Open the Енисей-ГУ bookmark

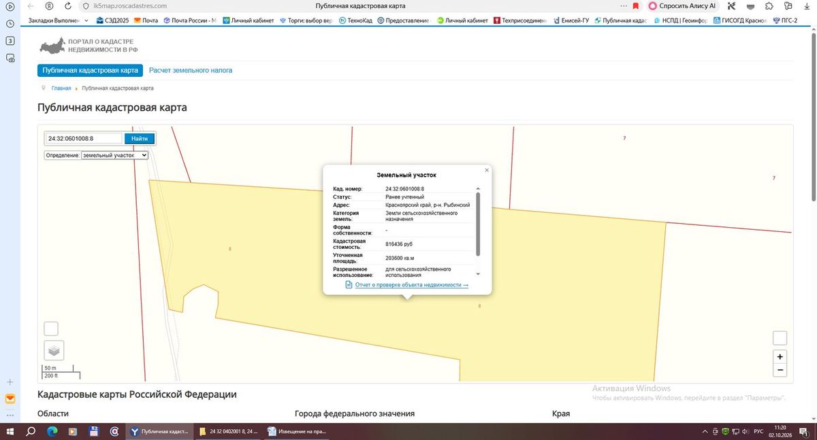[x=571, y=20]
